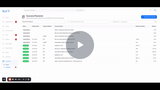This screenshot has width=160, height=90.
Task: Sort by Insurance Name column header
Action: (x=59, y=26)
